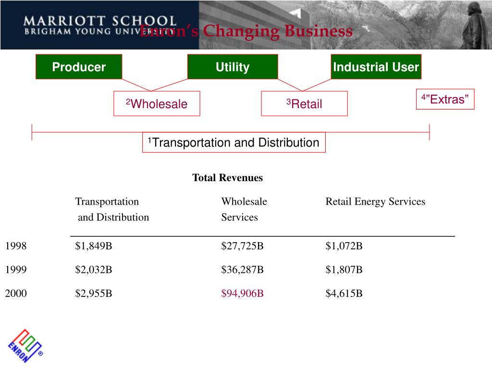Click the value $2,032B
492x369 pixels.
pyautogui.click(x=94, y=270)
